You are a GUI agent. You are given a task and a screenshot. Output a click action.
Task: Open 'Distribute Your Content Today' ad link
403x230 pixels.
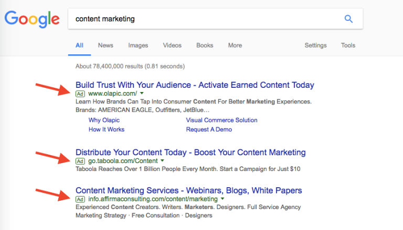[190, 152]
